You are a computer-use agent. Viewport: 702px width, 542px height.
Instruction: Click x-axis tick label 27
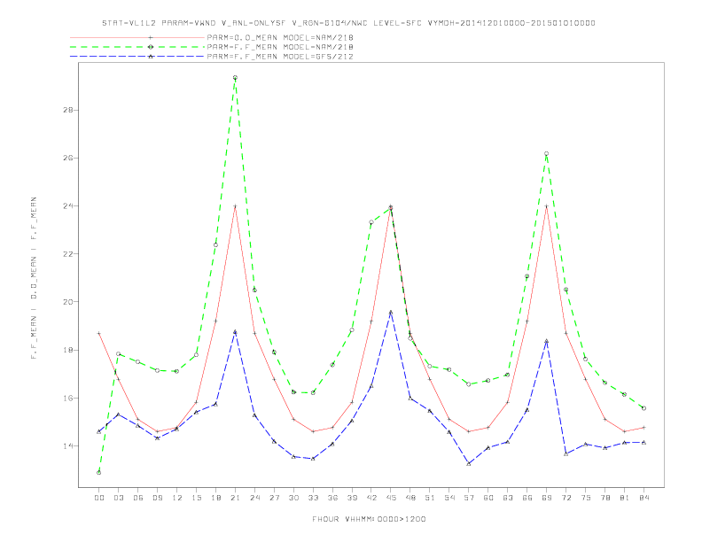coord(274,498)
